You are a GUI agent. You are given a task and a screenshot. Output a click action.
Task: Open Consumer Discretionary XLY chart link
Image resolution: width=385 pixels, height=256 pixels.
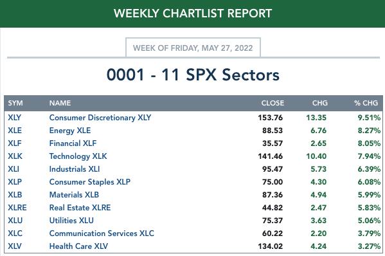[x=100, y=118]
